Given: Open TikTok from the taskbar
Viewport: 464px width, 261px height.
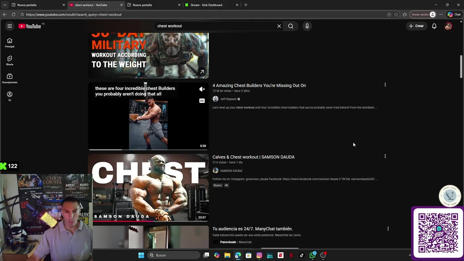Looking at the screenshot, I should click(x=302, y=255).
